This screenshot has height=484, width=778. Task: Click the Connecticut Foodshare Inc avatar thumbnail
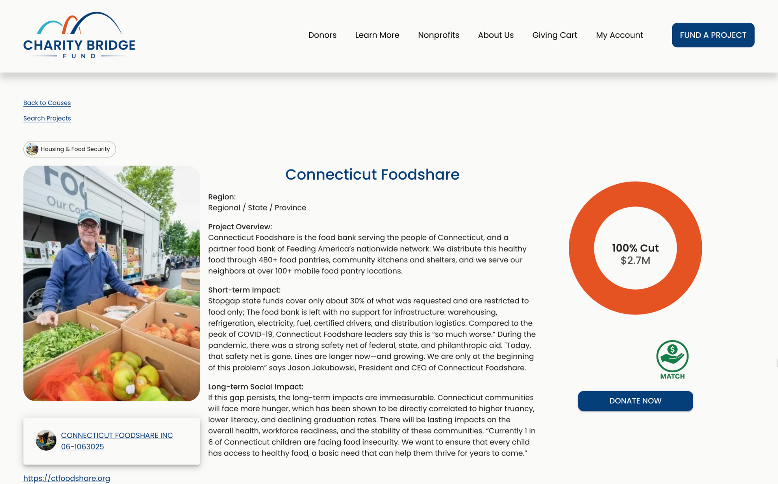pos(46,440)
